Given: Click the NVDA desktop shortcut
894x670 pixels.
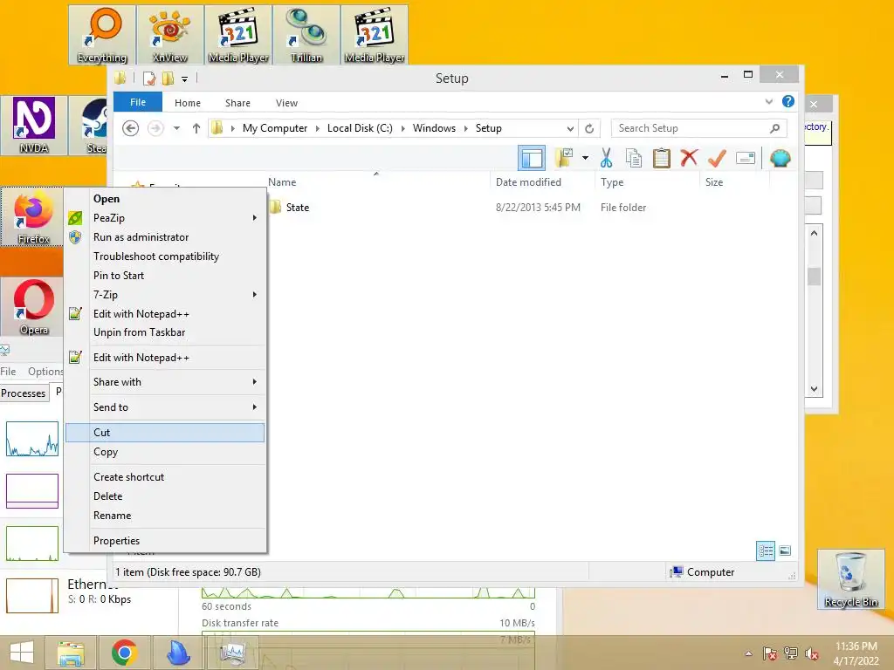Looking at the screenshot, I should [x=34, y=126].
